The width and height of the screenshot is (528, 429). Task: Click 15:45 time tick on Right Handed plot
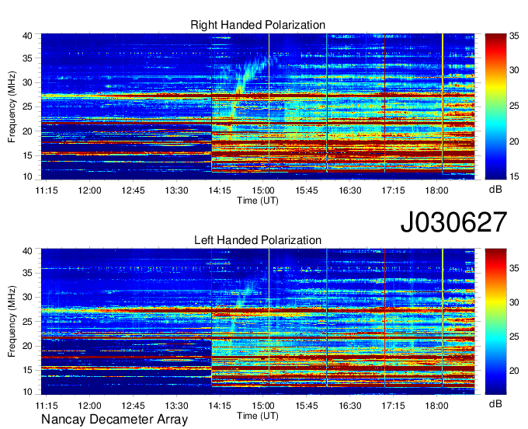307,190
